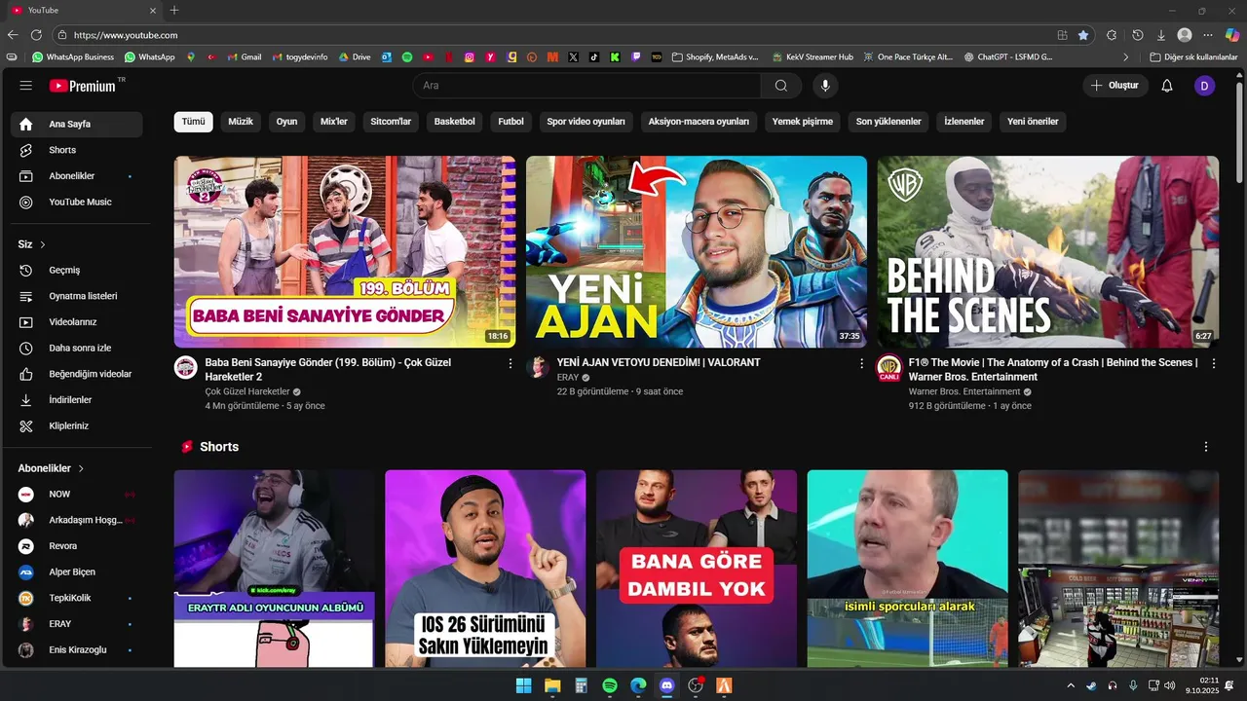
Task: Open the notifications bell
Action: [x=1167, y=86]
